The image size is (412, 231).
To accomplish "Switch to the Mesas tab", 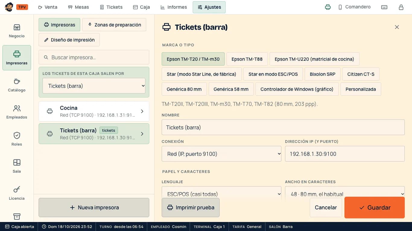I will (78, 7).
